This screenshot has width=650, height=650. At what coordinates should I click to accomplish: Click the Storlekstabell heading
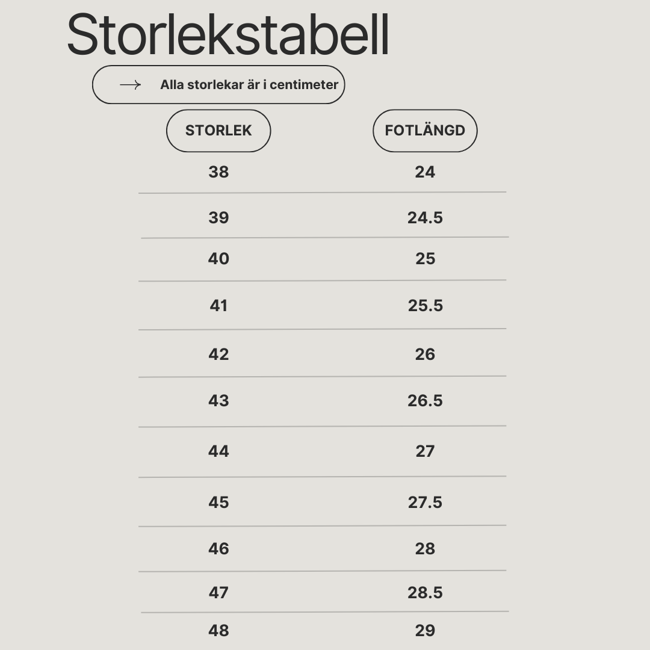[x=228, y=34]
